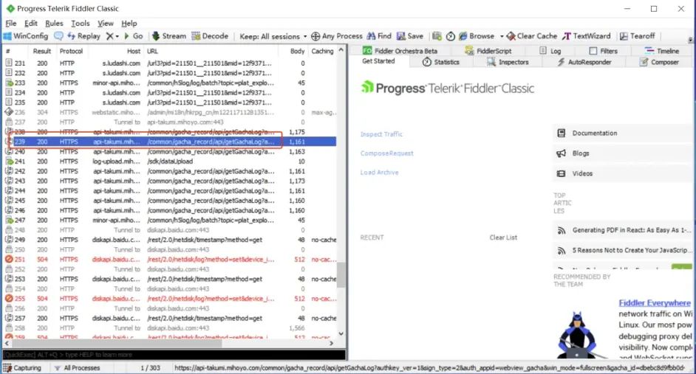
Task: Open the Rules menu
Action: pos(54,23)
